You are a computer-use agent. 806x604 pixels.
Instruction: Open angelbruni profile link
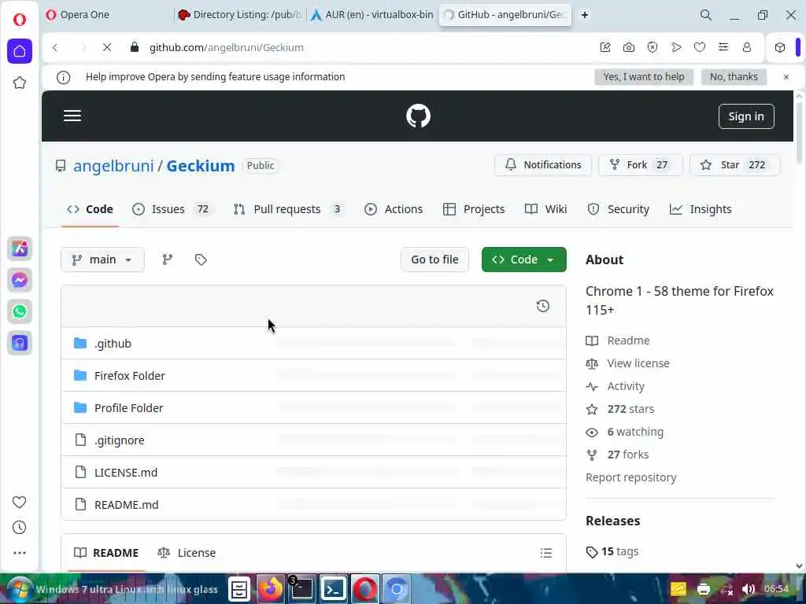click(x=113, y=165)
